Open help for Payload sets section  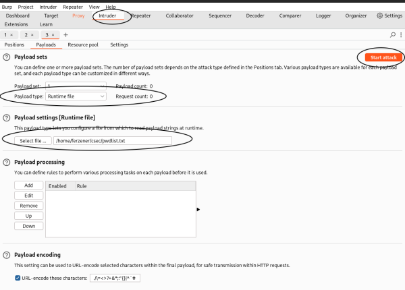click(x=7, y=58)
